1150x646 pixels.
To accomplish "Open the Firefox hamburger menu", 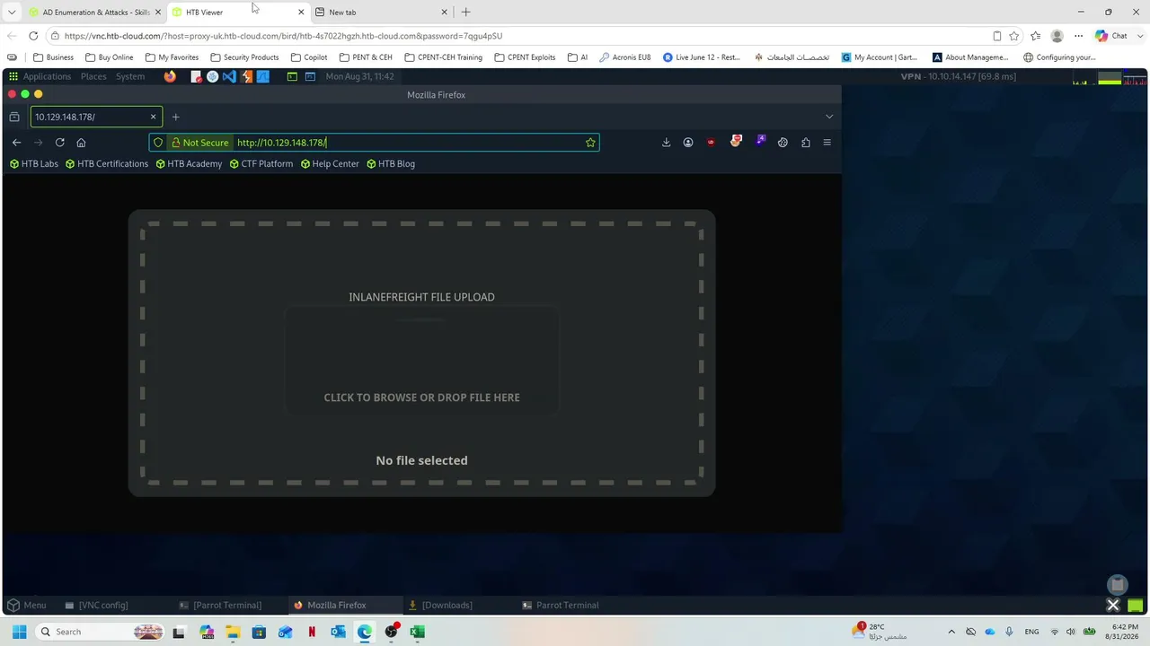I will tap(827, 143).
